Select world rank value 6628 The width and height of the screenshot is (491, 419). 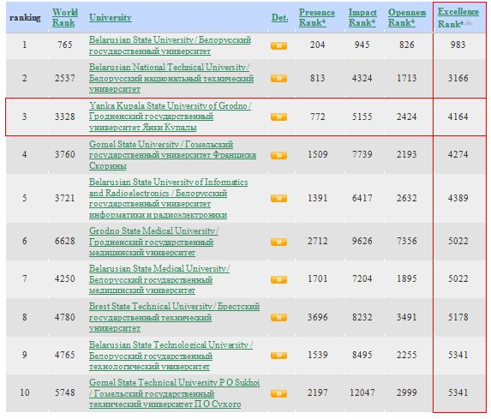click(65, 241)
